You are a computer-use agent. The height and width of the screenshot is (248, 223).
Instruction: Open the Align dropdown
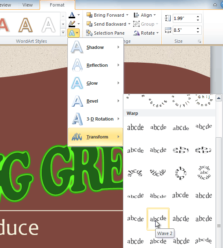coord(145,15)
